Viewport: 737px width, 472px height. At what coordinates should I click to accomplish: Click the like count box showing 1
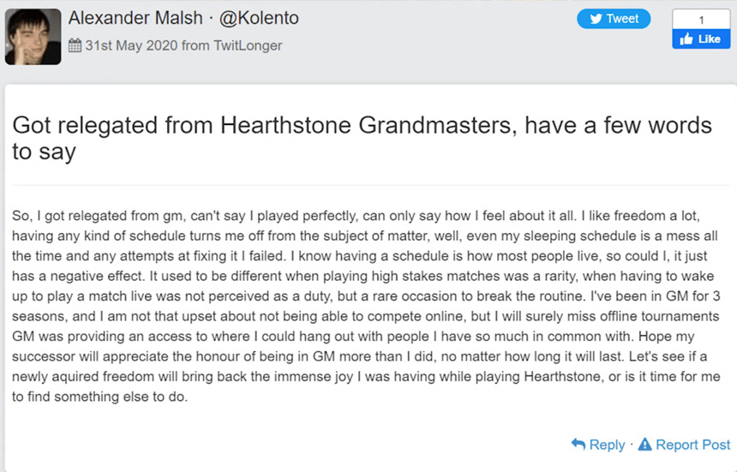coord(701,20)
